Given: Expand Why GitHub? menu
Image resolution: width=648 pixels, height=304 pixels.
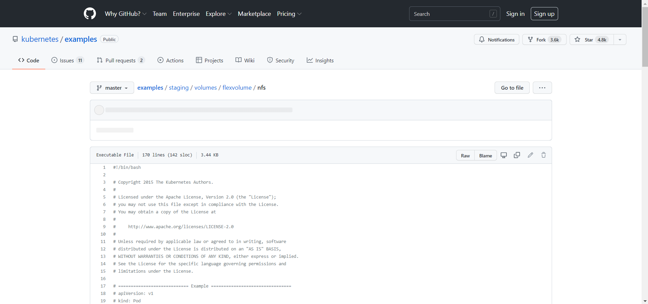Looking at the screenshot, I should click(x=126, y=14).
